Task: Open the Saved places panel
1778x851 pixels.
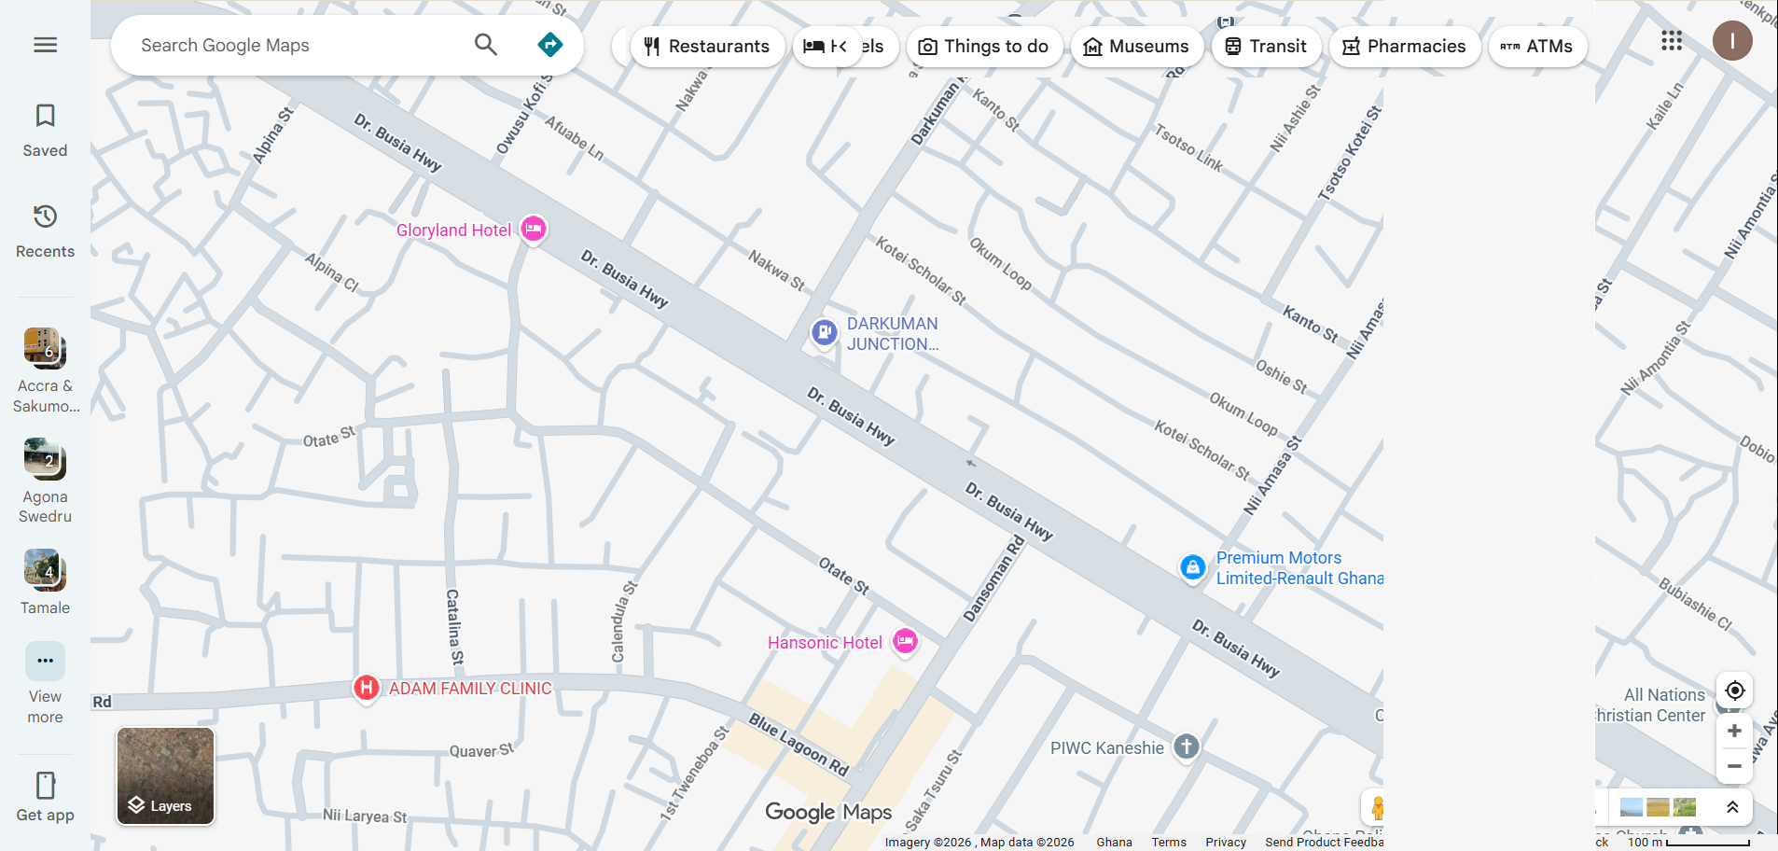Action: point(45,130)
